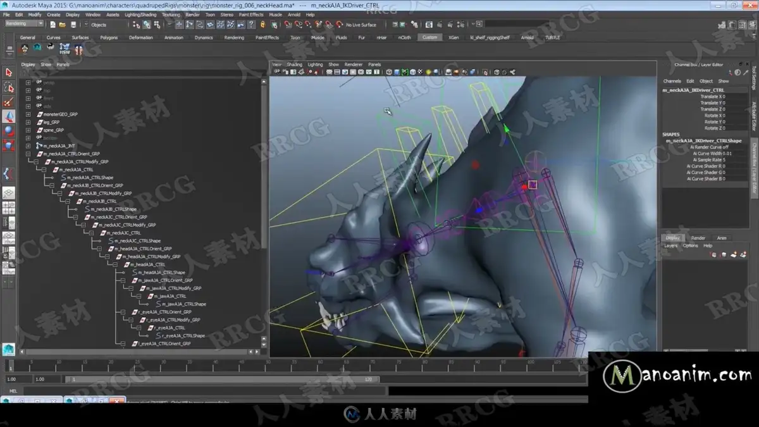Click the Open Scene folder icon
Viewport: 759px width, 427px height.
tap(63, 25)
